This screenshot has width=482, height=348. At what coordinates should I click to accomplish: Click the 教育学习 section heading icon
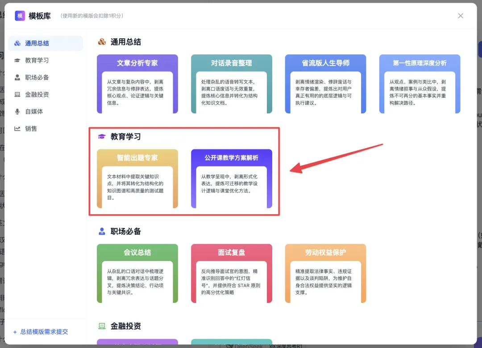(102, 137)
